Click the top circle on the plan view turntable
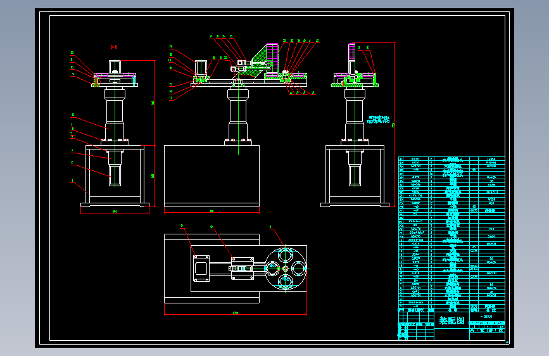 [x=286, y=255]
